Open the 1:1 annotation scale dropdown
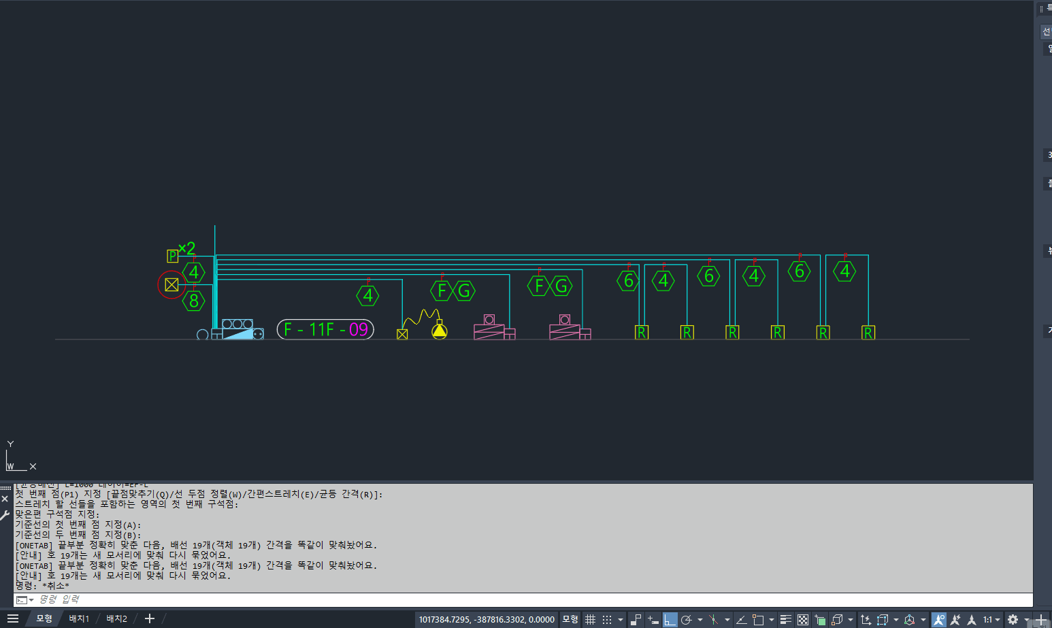Screen dimensions: 1052x628 991,619
